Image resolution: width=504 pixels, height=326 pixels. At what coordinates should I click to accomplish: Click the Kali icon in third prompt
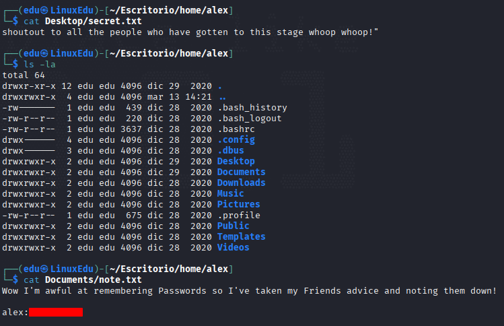pyautogui.click(x=44, y=269)
